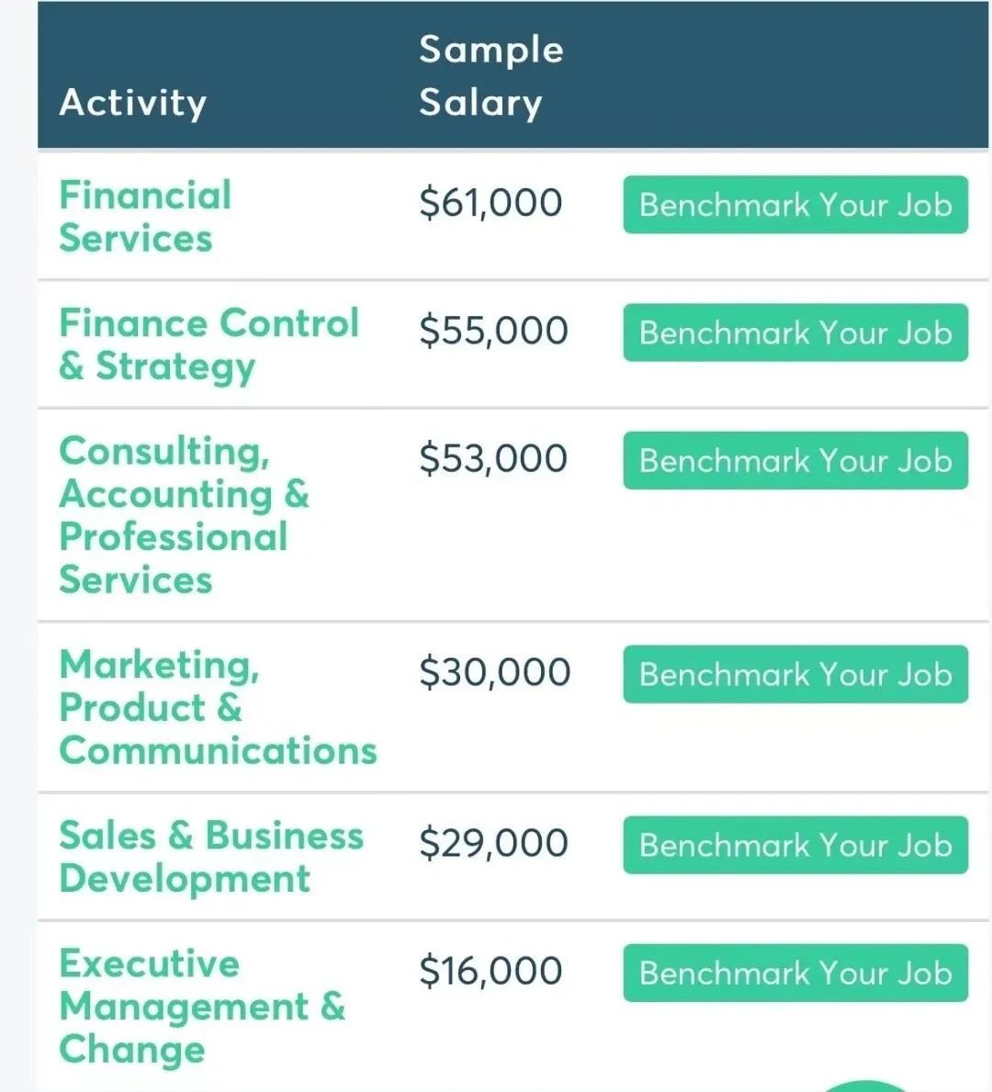
Task: Open Marketing, Product & Communications link
Action: click(x=218, y=707)
